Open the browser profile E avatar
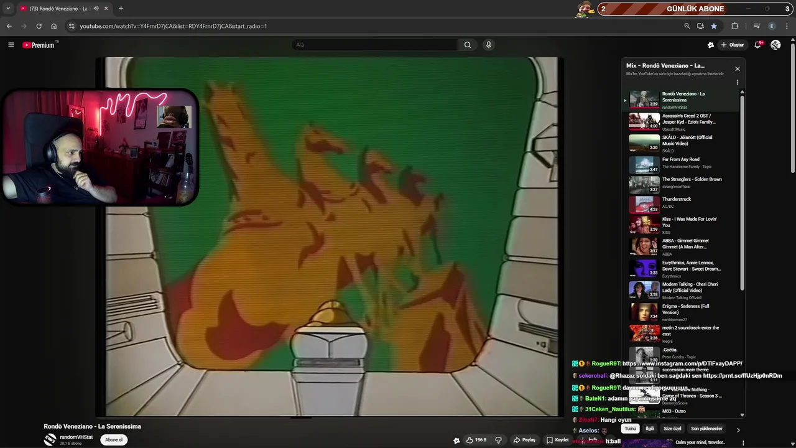The height and width of the screenshot is (448, 796). (x=772, y=26)
